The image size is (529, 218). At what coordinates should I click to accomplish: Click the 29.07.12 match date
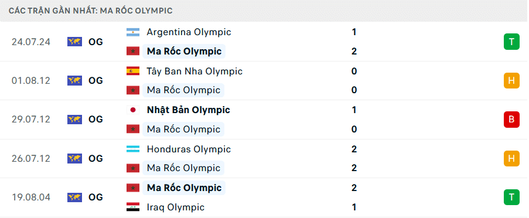pyautogui.click(x=30, y=120)
